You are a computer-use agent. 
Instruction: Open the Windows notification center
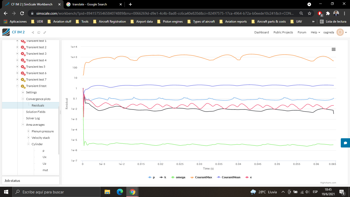(x=342, y=192)
